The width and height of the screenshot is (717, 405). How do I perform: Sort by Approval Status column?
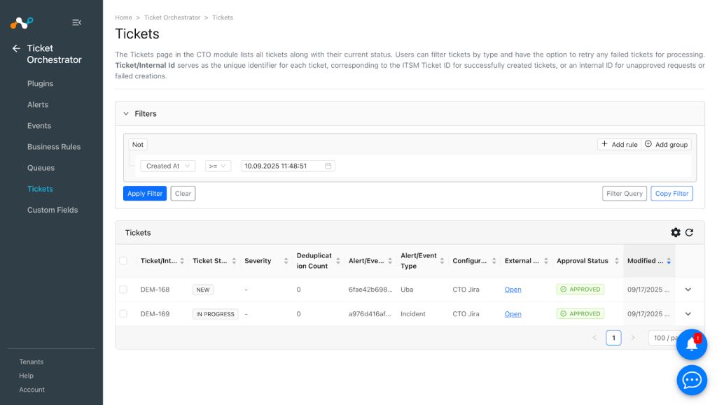click(616, 261)
